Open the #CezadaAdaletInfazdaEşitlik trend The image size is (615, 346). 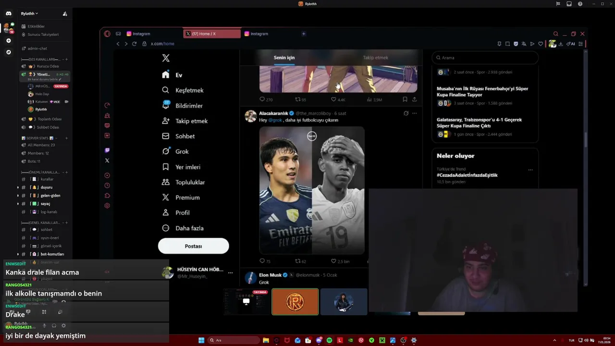pos(467,175)
